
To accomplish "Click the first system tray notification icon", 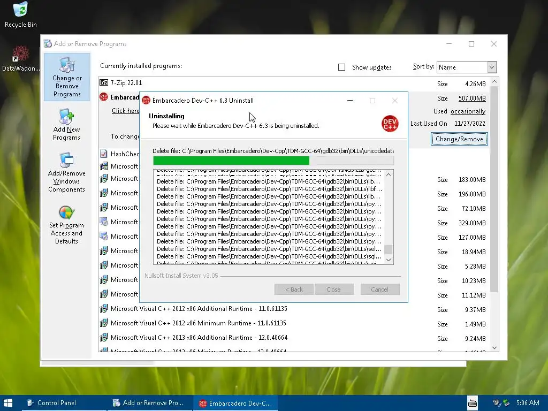I will point(496,403).
